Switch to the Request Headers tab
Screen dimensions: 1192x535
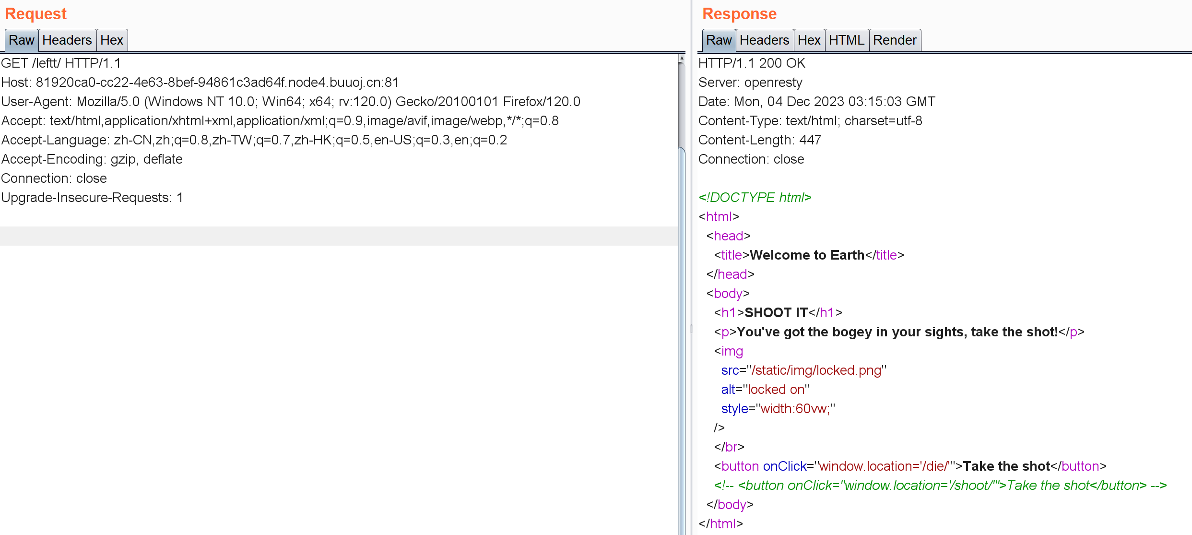point(67,40)
